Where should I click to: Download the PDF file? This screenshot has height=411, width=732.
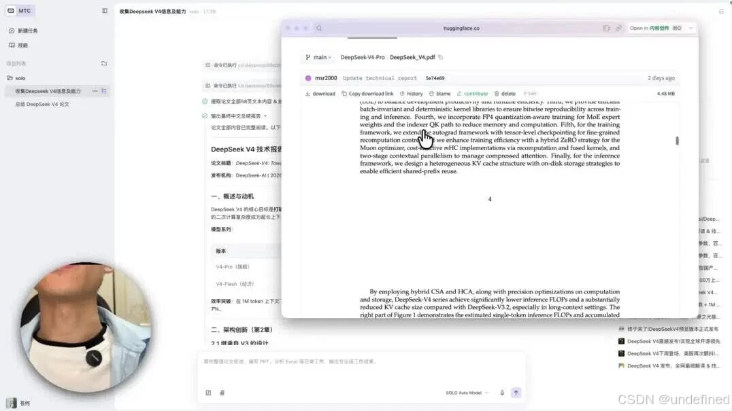coord(320,94)
